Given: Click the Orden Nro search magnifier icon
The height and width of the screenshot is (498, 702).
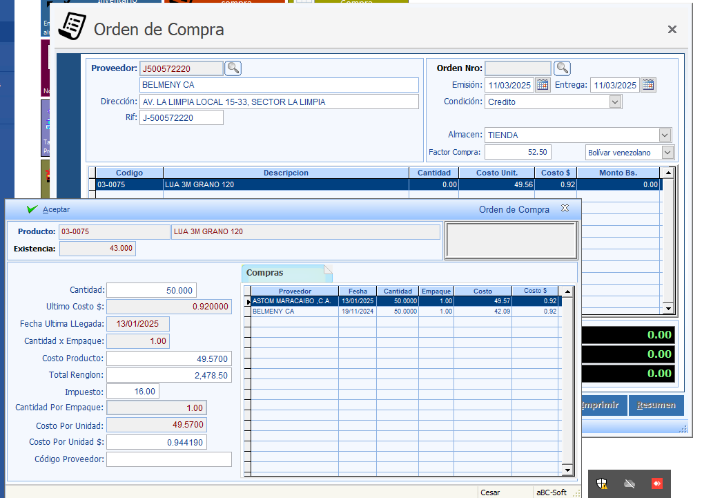Looking at the screenshot, I should pyautogui.click(x=563, y=68).
